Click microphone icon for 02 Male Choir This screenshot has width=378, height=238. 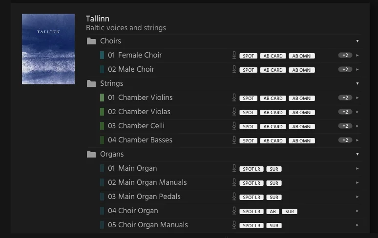[x=234, y=69]
